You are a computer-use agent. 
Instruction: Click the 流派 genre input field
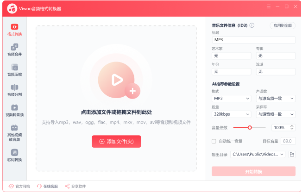pyautogui.click(x=276, y=72)
